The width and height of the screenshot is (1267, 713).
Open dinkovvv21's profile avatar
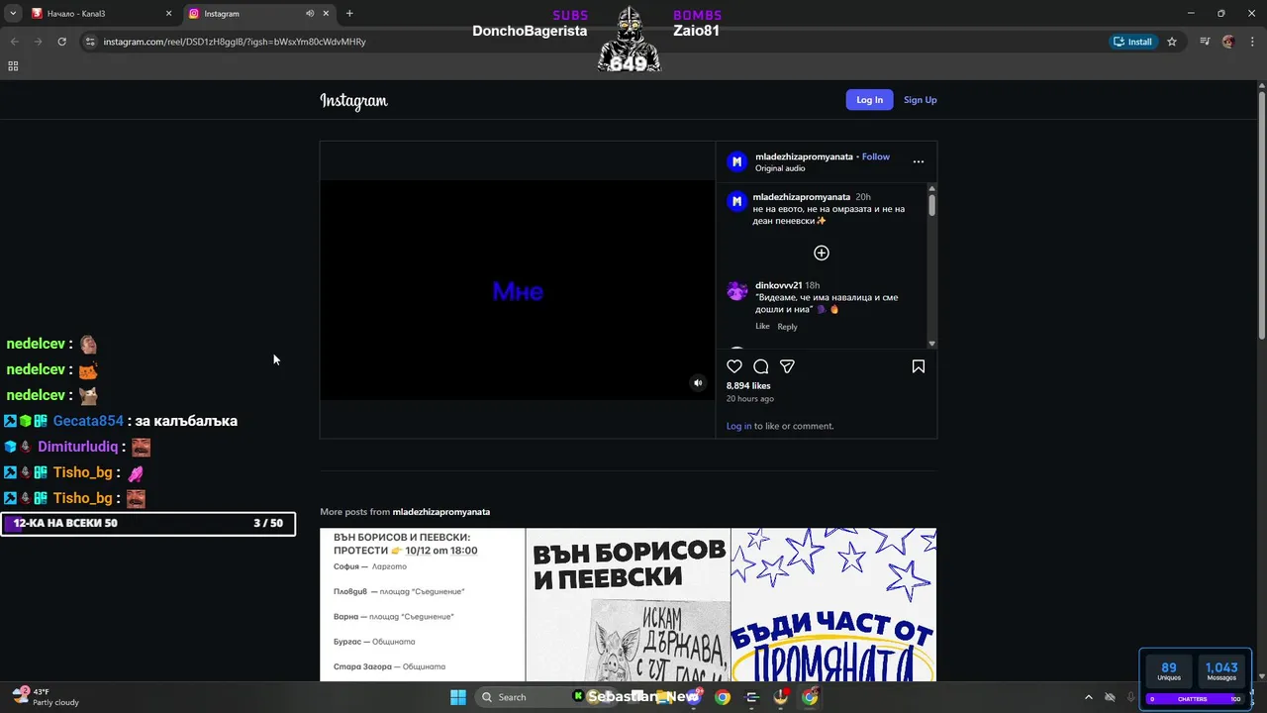[x=737, y=290]
